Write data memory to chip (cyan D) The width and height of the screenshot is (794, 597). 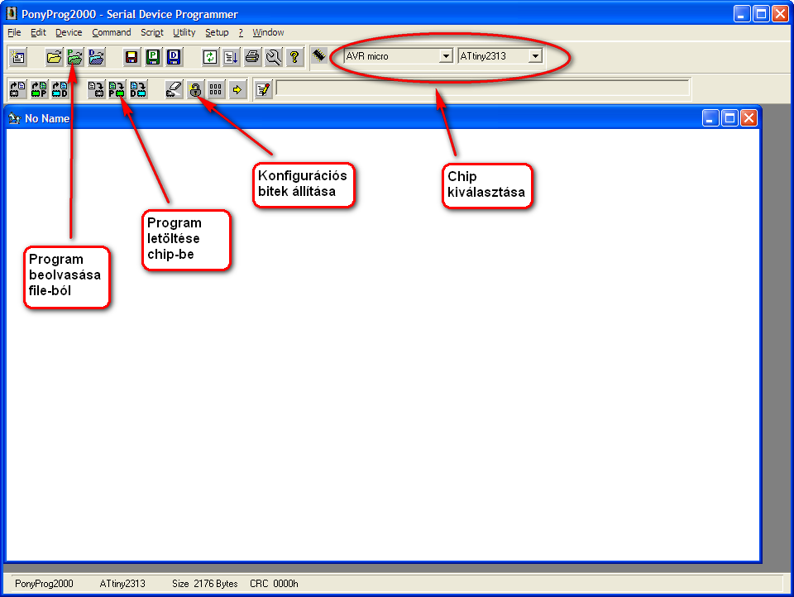[x=139, y=89]
